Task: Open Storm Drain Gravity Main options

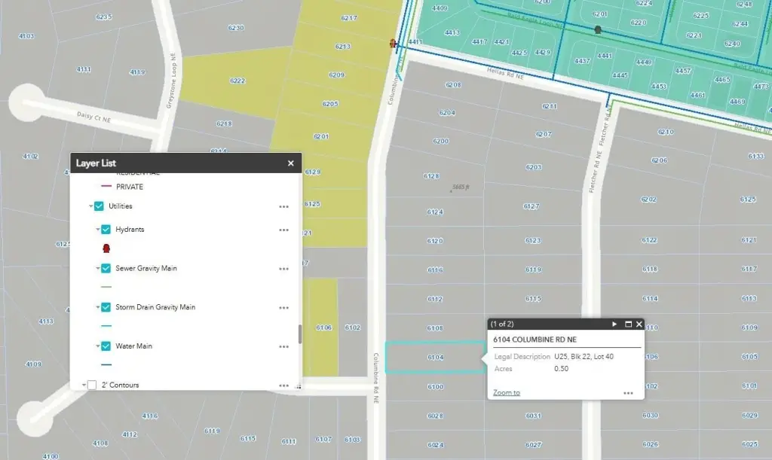Action: click(284, 308)
